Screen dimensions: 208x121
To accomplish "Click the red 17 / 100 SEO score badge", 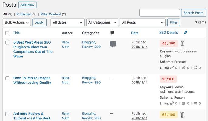I will click(168, 79).
